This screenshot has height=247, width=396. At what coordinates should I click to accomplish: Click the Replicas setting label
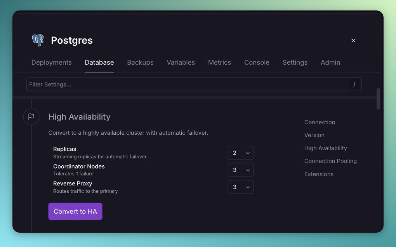65,149
